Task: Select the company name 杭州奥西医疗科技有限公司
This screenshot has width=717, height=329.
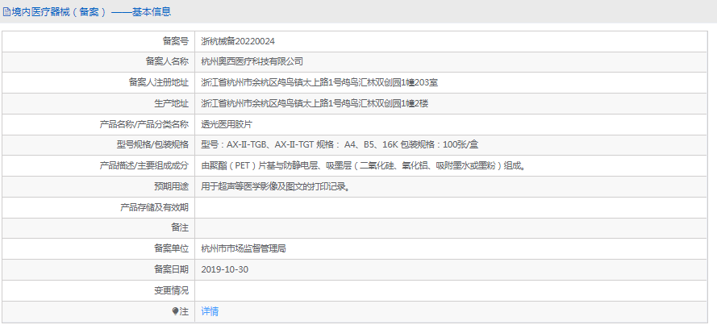Action: (x=252, y=61)
